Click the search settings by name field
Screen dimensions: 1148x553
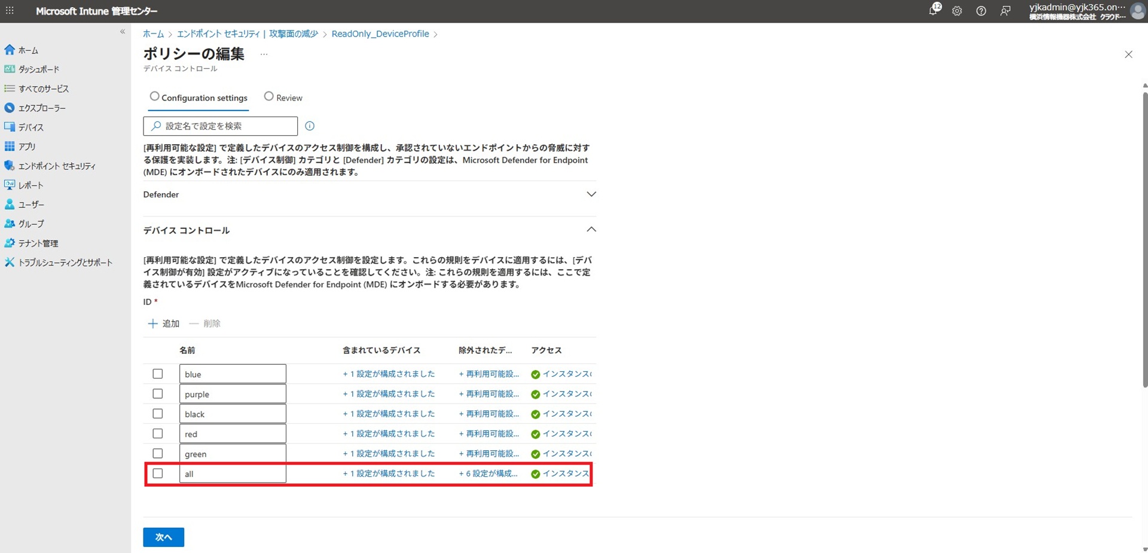point(221,126)
